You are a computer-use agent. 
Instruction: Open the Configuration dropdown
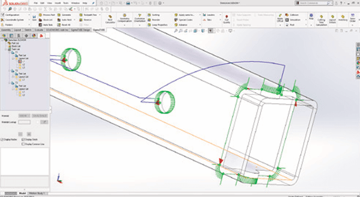tap(29, 15)
